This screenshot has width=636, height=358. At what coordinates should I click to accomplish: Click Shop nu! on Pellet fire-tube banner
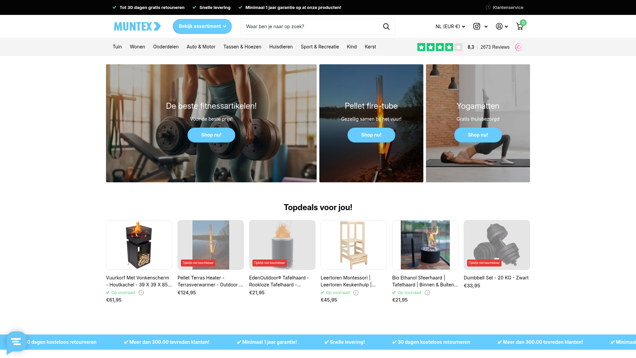click(371, 135)
